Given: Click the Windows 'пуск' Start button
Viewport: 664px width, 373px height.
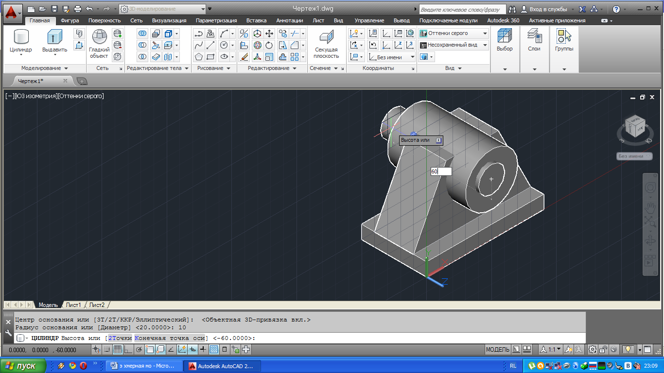Looking at the screenshot, I should click(23, 366).
